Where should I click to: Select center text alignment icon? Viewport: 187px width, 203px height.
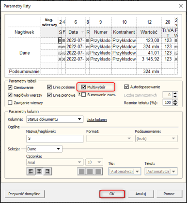click(x=39, y=171)
